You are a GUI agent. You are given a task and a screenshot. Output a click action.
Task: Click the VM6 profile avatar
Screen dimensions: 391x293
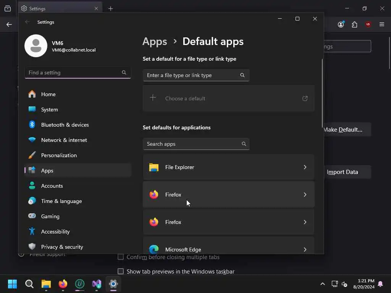(36, 46)
